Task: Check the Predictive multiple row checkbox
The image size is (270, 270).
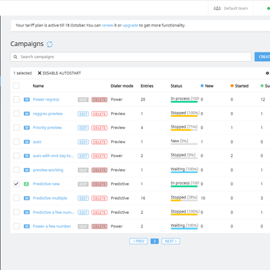Action: (x=17, y=198)
